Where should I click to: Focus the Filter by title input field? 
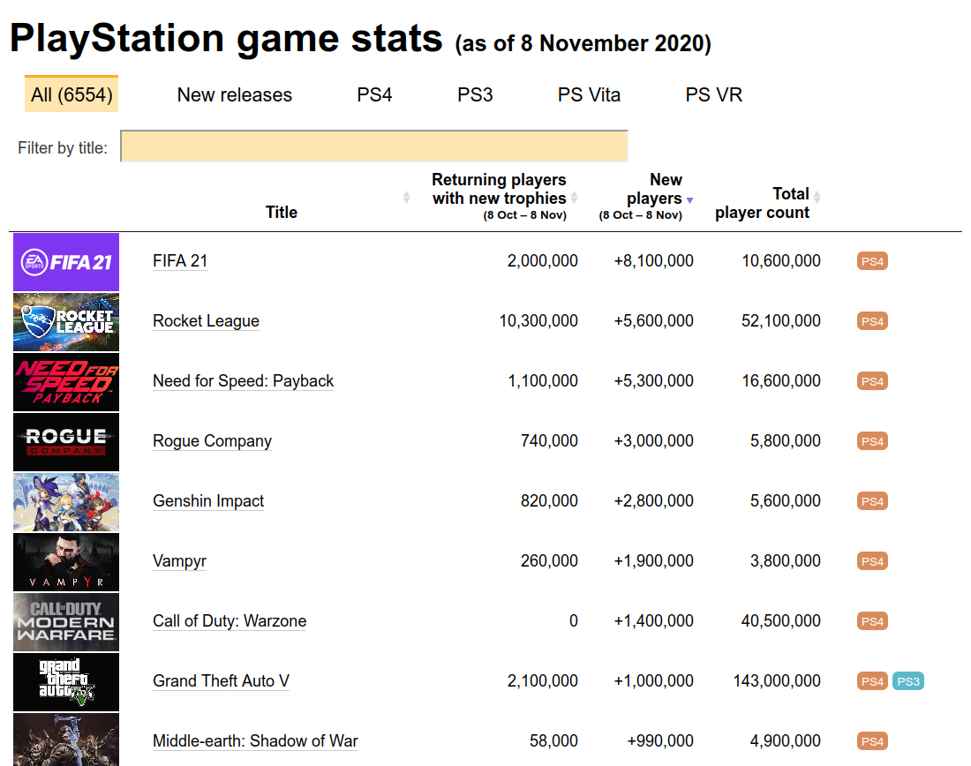373,146
